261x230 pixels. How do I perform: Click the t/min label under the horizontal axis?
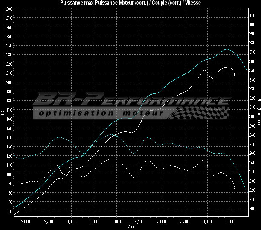pyautogui.click(x=130, y=227)
